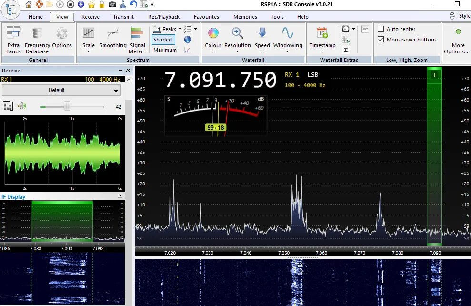Open the waterfall Speed dropdown
The height and width of the screenshot is (306, 471).
click(x=262, y=40)
